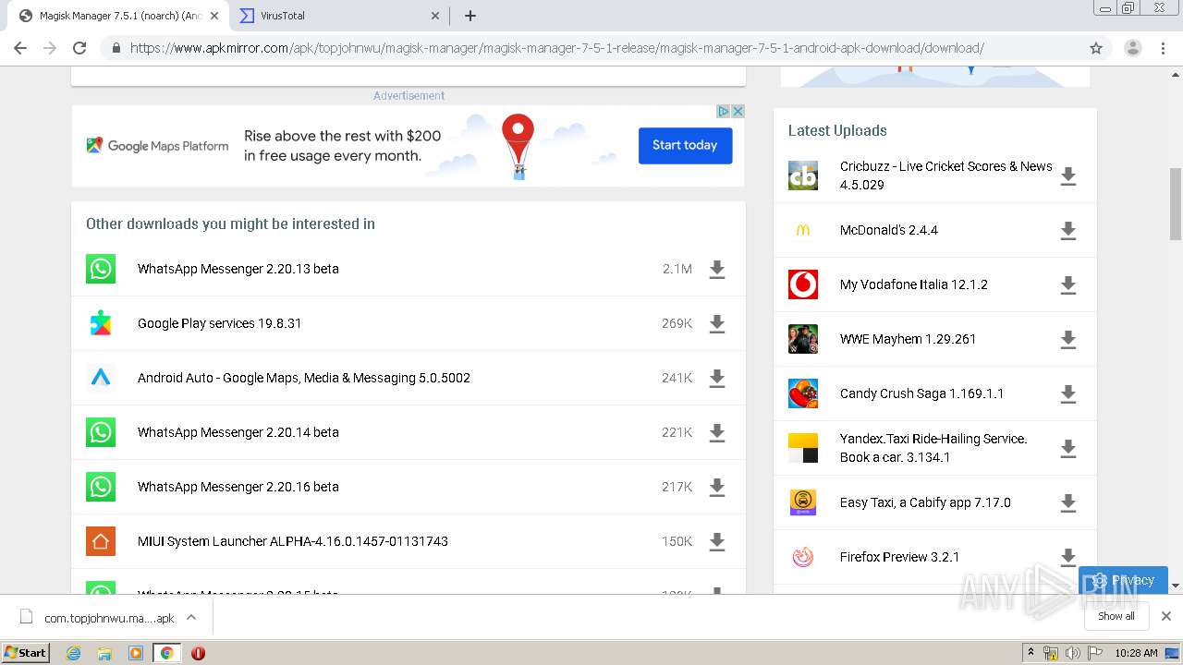Bookmark this page with the star icon
The width and height of the screenshot is (1183, 665).
click(x=1096, y=48)
